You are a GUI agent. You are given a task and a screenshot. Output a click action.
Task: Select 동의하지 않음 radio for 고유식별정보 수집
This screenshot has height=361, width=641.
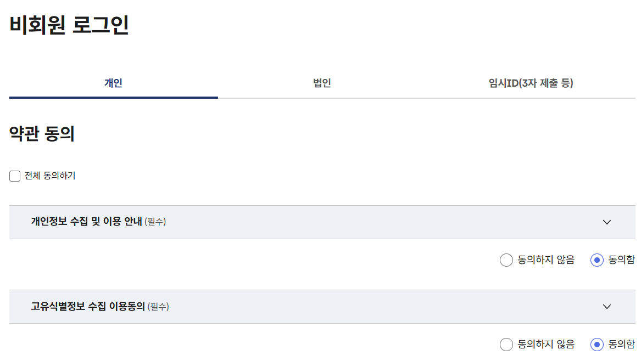click(x=506, y=344)
